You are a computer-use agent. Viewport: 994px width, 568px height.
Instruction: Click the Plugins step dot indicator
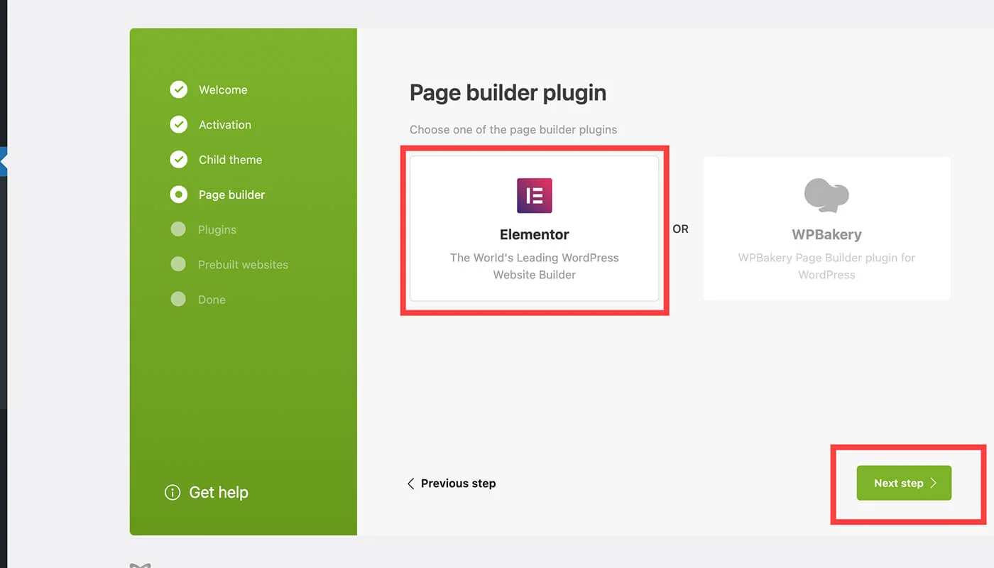[178, 229]
